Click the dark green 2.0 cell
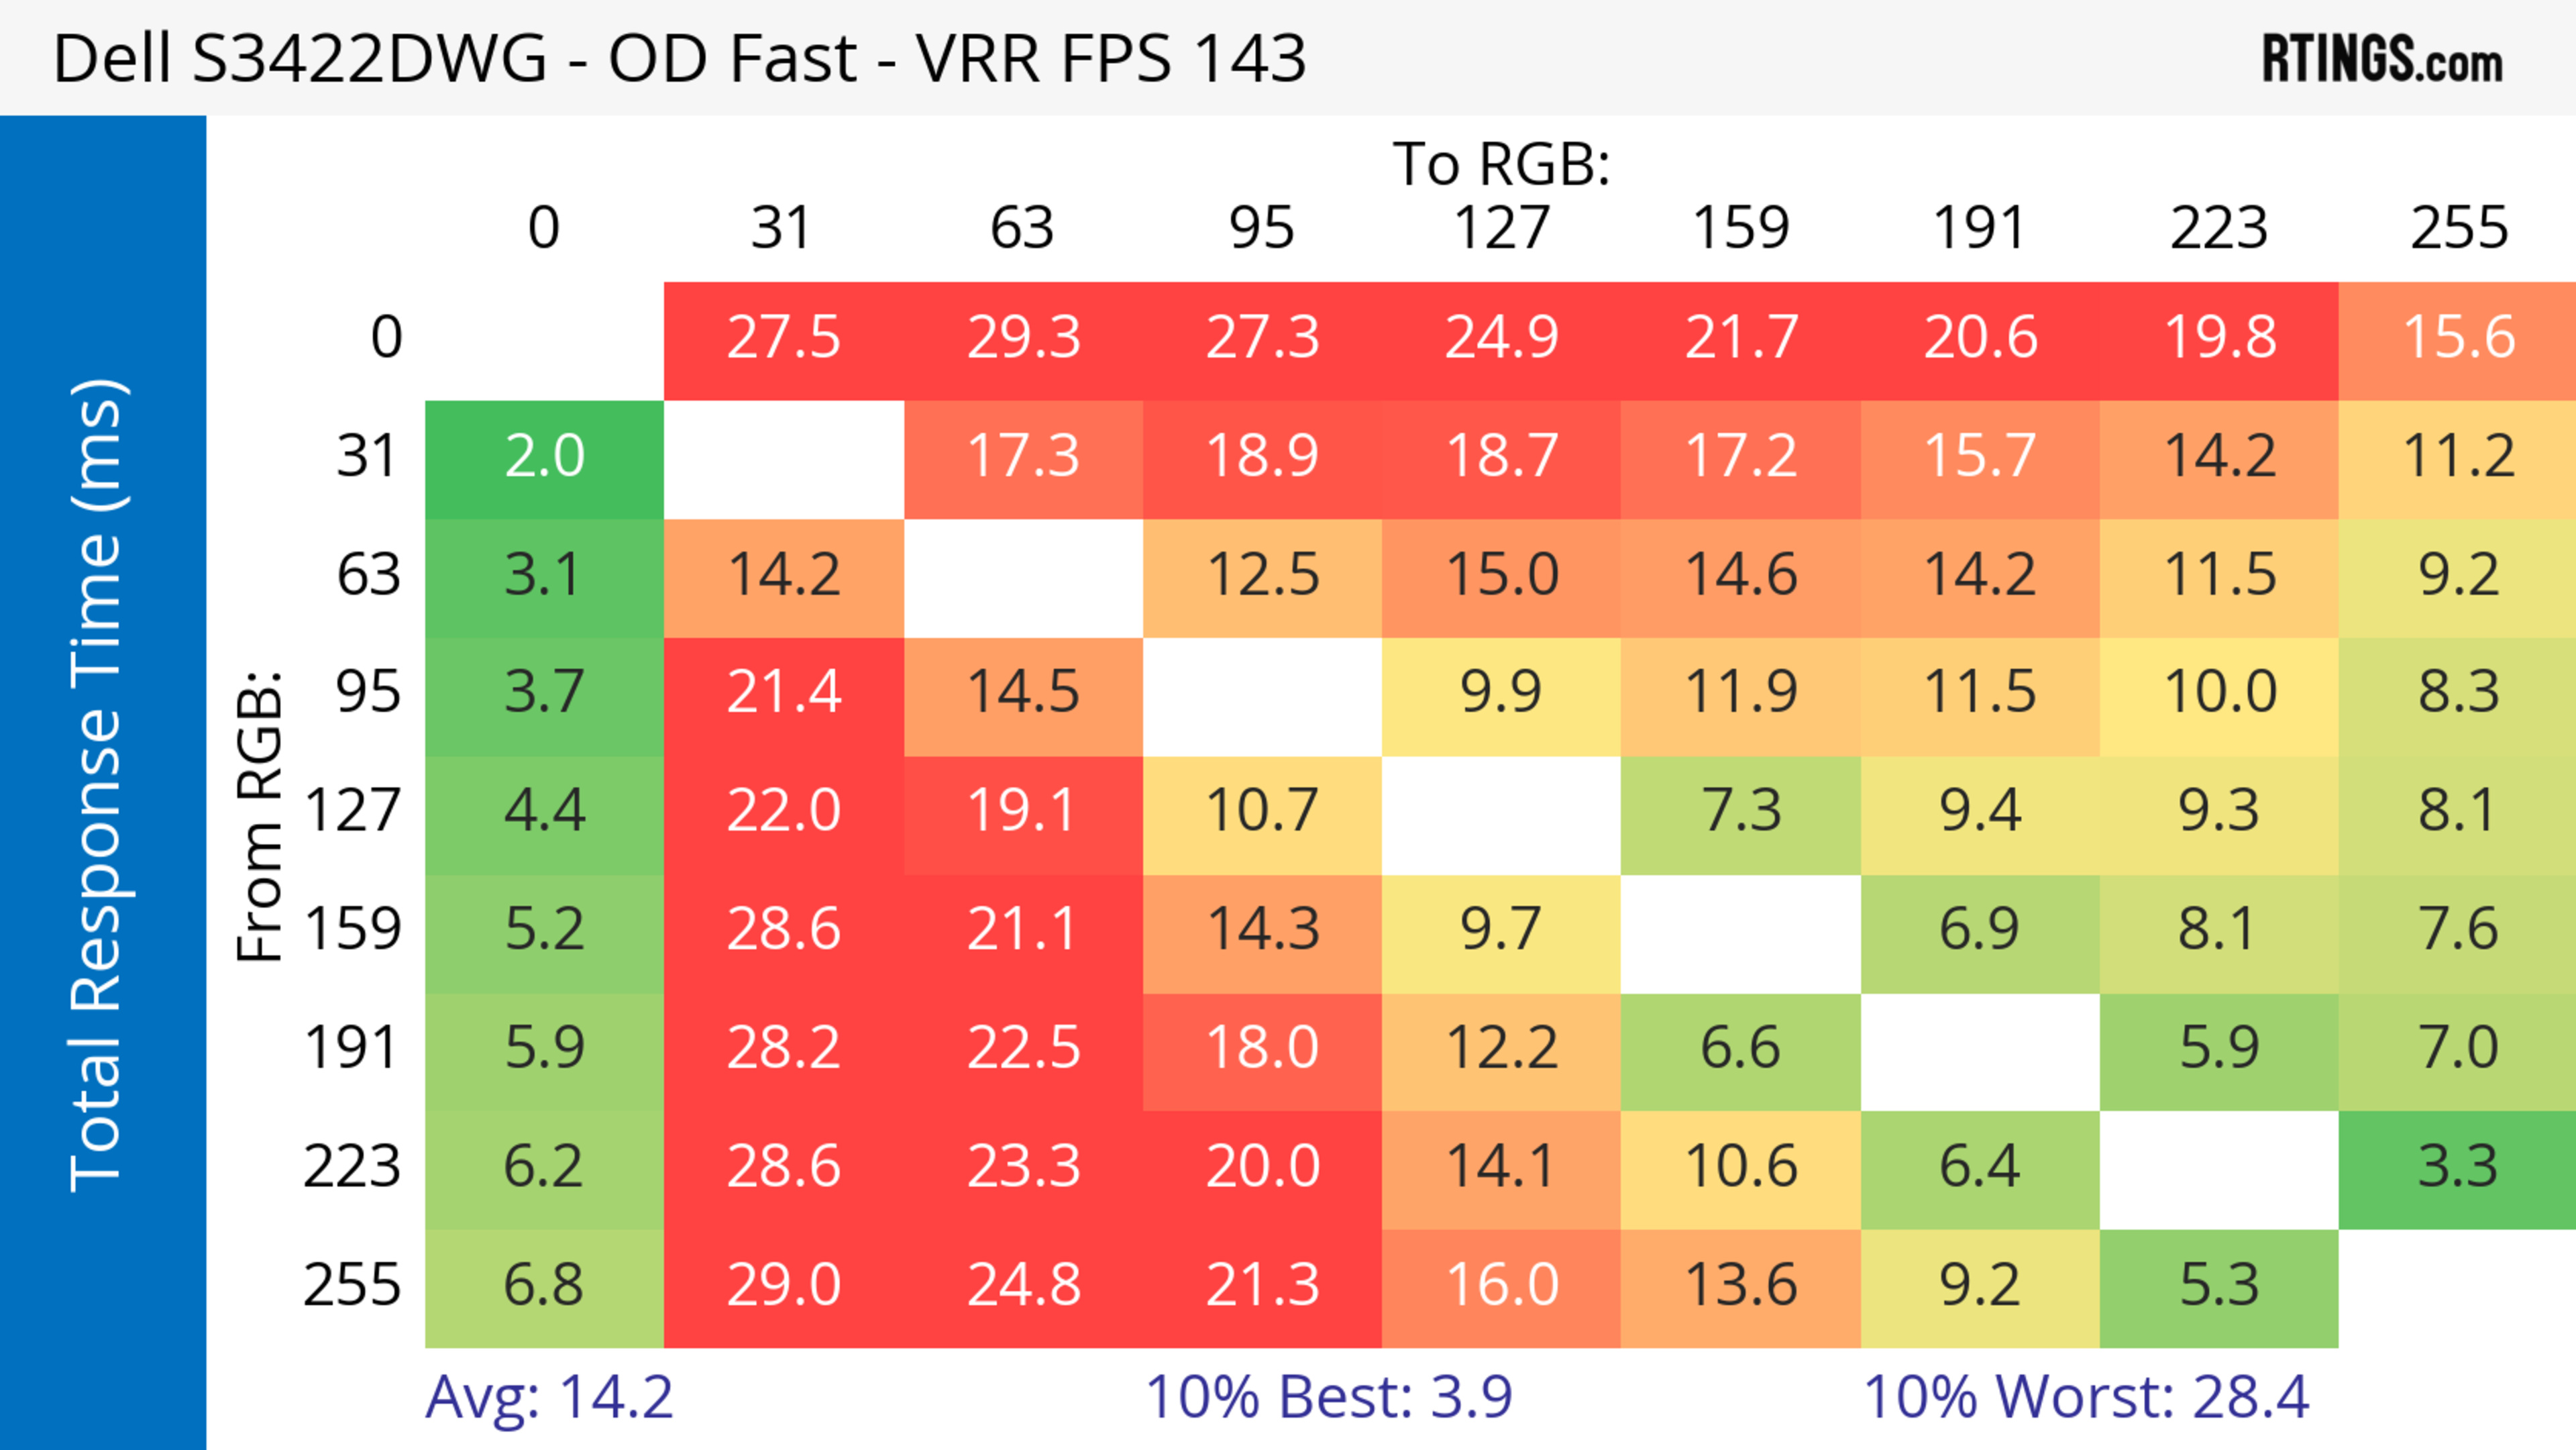The width and height of the screenshot is (2576, 1450). (x=544, y=457)
